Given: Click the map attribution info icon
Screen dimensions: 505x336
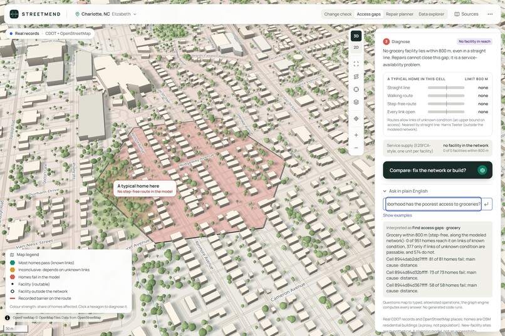Looking at the screenshot, I should [8, 318].
